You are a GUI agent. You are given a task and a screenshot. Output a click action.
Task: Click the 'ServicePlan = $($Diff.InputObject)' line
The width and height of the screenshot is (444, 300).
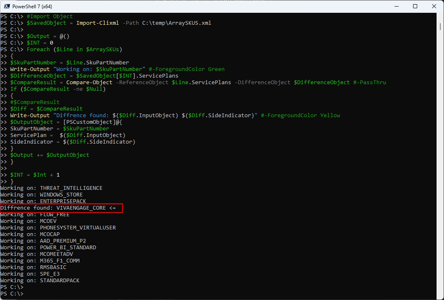(x=68, y=135)
